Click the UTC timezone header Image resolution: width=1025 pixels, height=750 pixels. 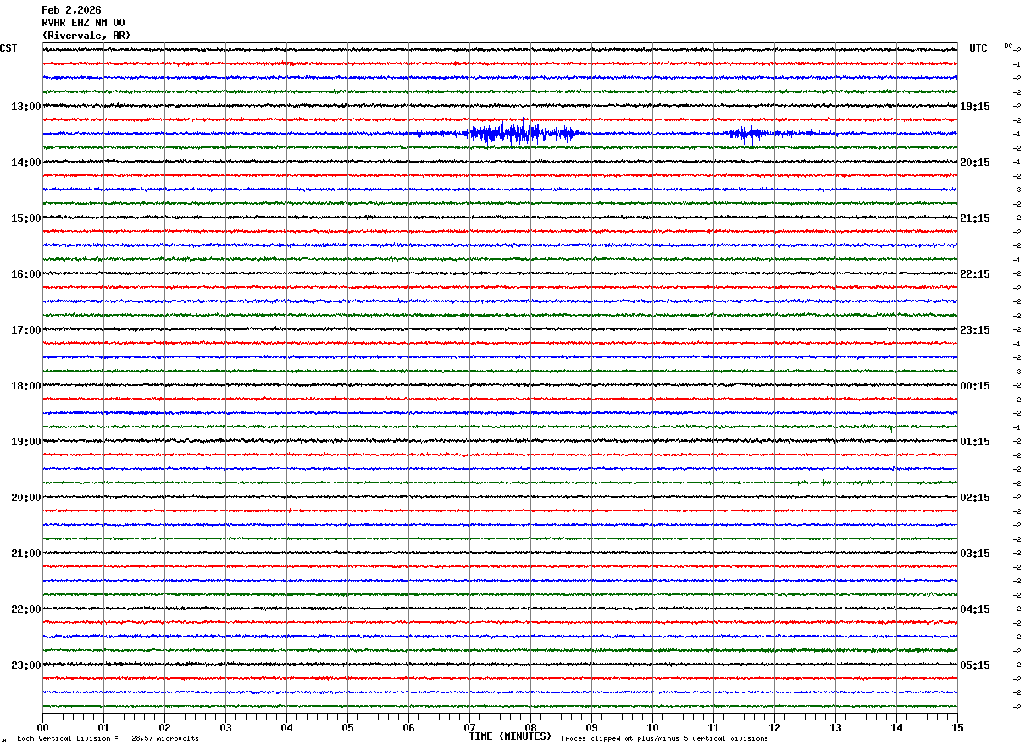[978, 48]
